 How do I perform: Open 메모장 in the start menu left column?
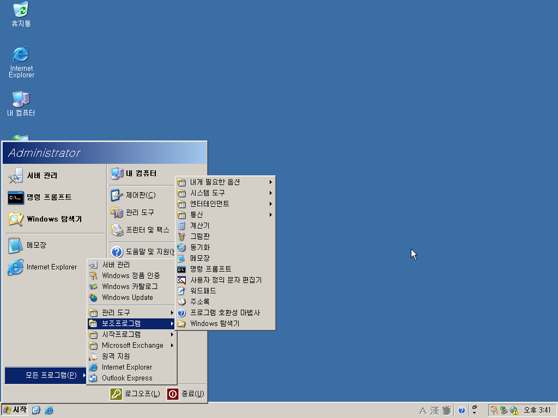(x=55, y=245)
